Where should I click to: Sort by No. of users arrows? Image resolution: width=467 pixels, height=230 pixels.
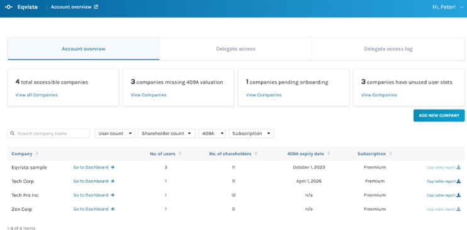pos(180,154)
